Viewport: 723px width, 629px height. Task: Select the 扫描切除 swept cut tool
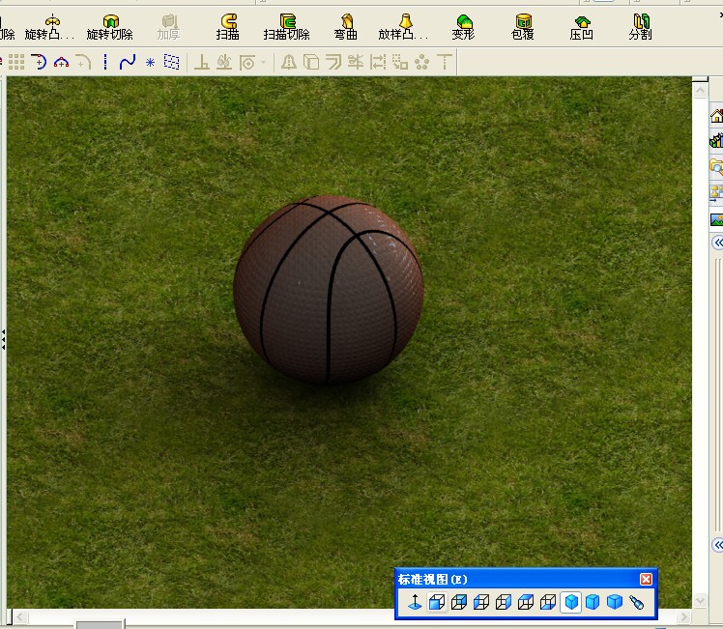pyautogui.click(x=286, y=27)
